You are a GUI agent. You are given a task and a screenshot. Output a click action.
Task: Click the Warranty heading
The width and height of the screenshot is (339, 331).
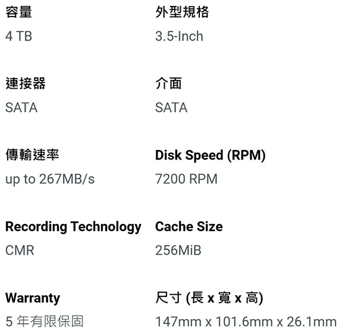(33, 298)
